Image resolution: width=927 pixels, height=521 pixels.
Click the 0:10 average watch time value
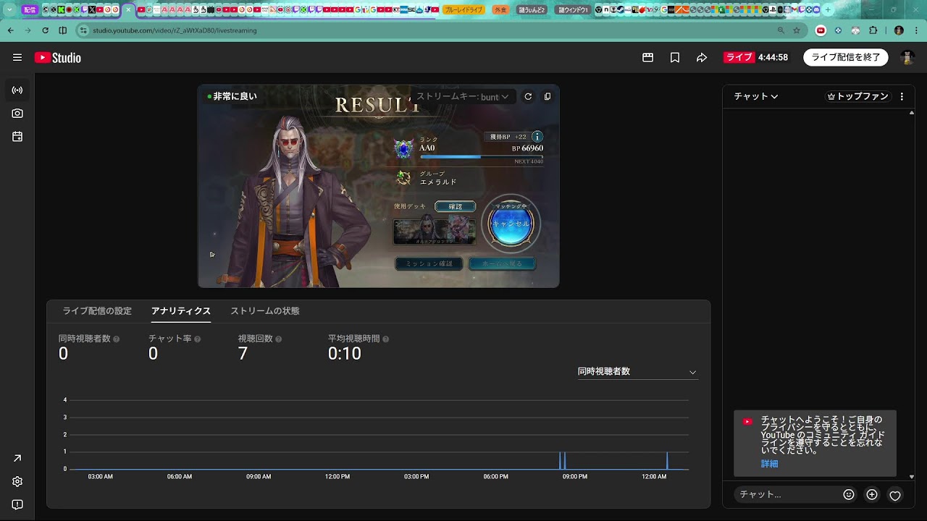pyautogui.click(x=345, y=354)
